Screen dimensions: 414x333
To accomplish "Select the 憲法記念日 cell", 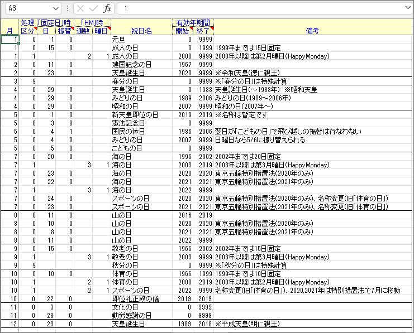I will pyautogui.click(x=141, y=123).
